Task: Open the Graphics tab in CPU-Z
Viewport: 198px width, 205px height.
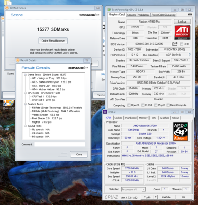Action: click(164, 118)
